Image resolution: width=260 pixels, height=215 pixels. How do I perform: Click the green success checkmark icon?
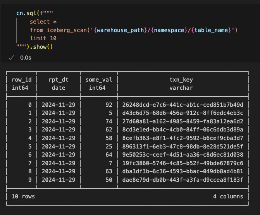[x=11, y=58]
